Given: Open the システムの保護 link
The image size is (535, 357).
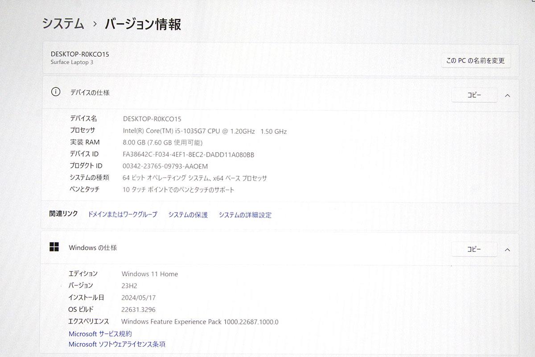Looking at the screenshot, I should (188, 215).
